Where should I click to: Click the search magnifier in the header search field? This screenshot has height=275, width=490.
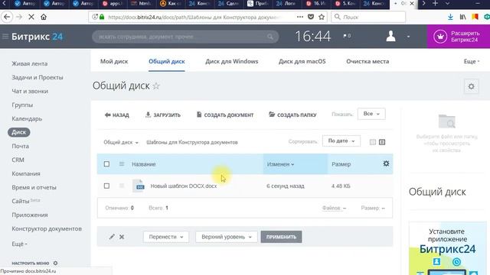point(270,37)
